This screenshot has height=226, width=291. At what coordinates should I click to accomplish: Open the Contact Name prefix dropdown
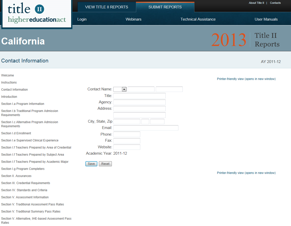[x=120, y=89]
